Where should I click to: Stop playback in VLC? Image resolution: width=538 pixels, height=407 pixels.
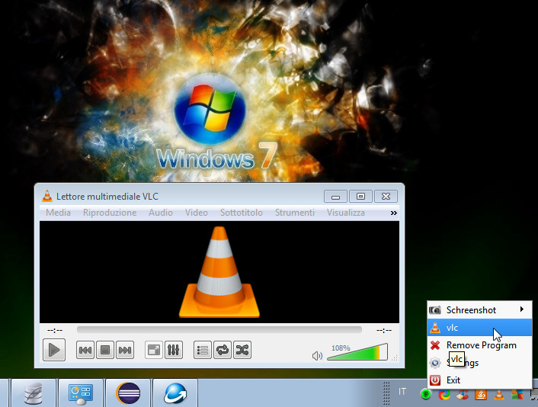point(105,350)
